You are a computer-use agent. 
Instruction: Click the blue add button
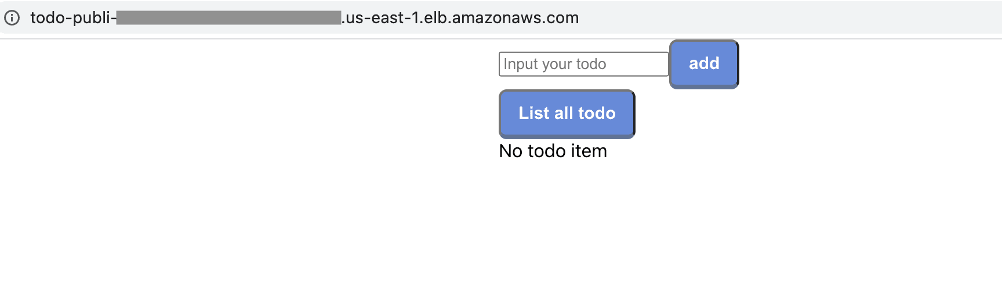tap(704, 64)
